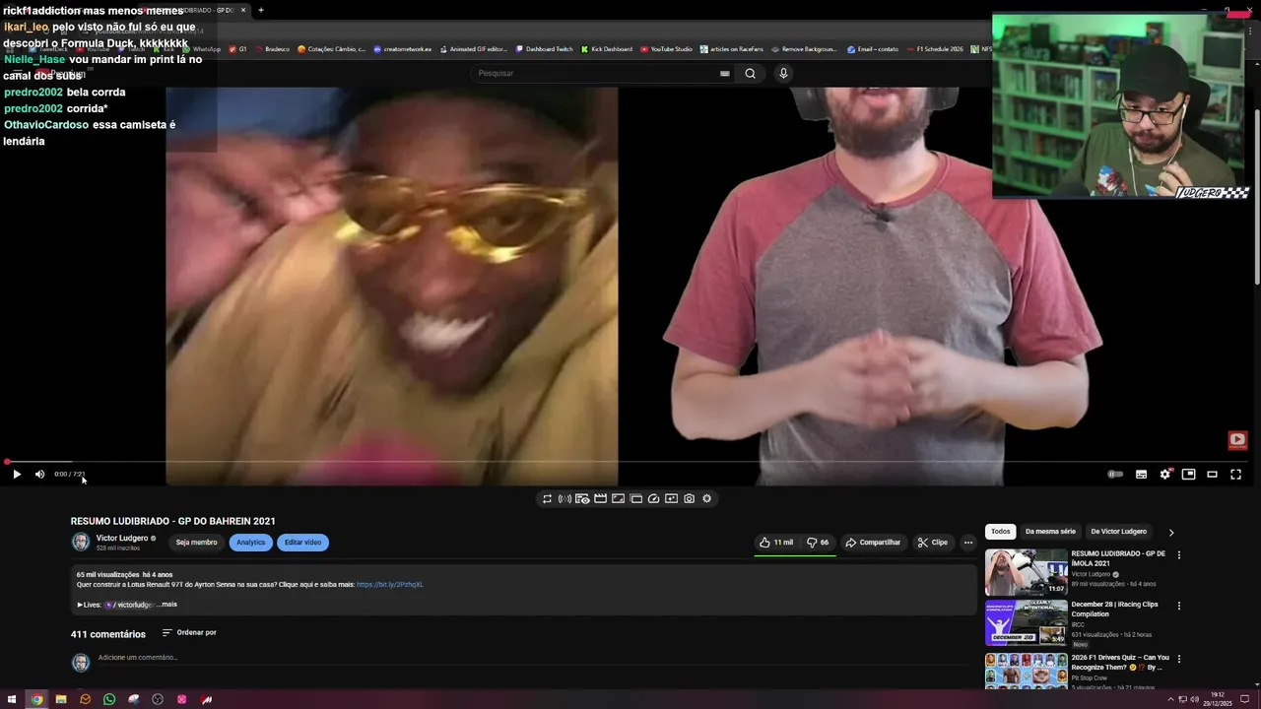Viewport: 1261px width, 709px height.
Task: Open Ordenar por comments sorting
Action: [189, 633]
